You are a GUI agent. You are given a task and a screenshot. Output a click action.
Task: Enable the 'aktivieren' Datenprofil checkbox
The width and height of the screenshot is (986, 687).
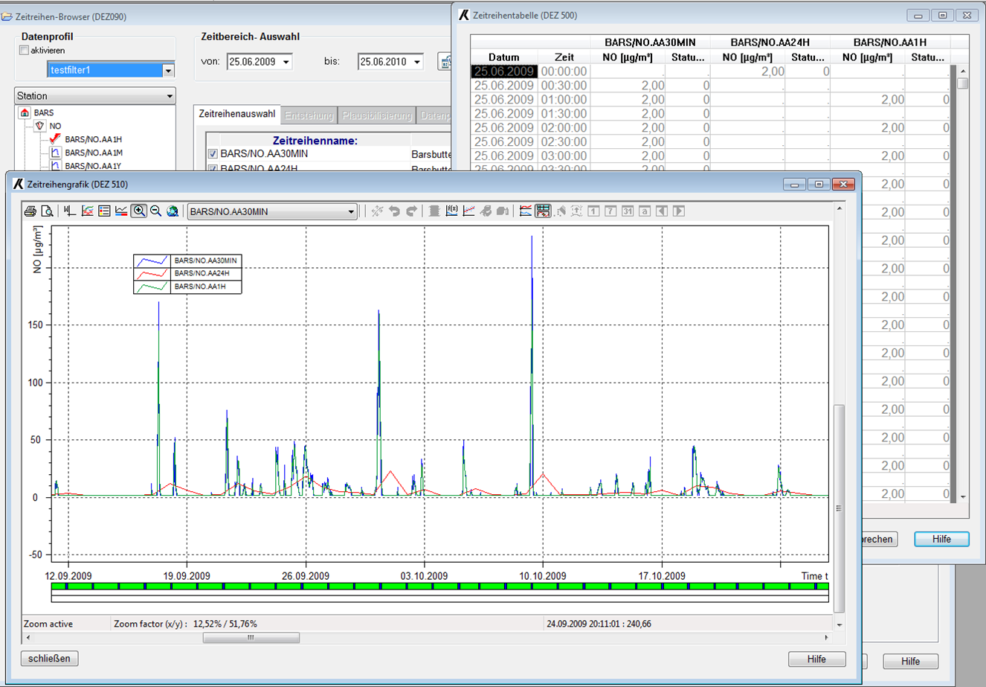[24, 51]
